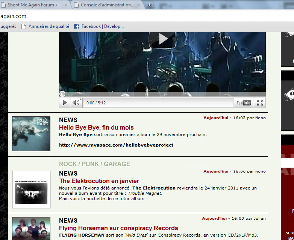Screen dimensions: 294x240
Task: Open 'Hello Bye Bye, fin du mois' article
Action: (x=96, y=127)
